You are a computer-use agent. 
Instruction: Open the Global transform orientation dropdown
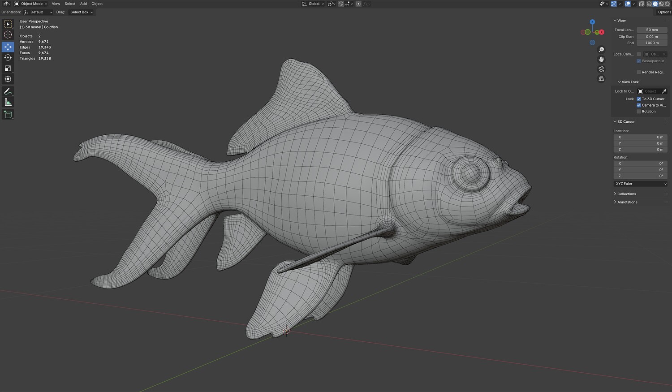pyautogui.click(x=313, y=4)
